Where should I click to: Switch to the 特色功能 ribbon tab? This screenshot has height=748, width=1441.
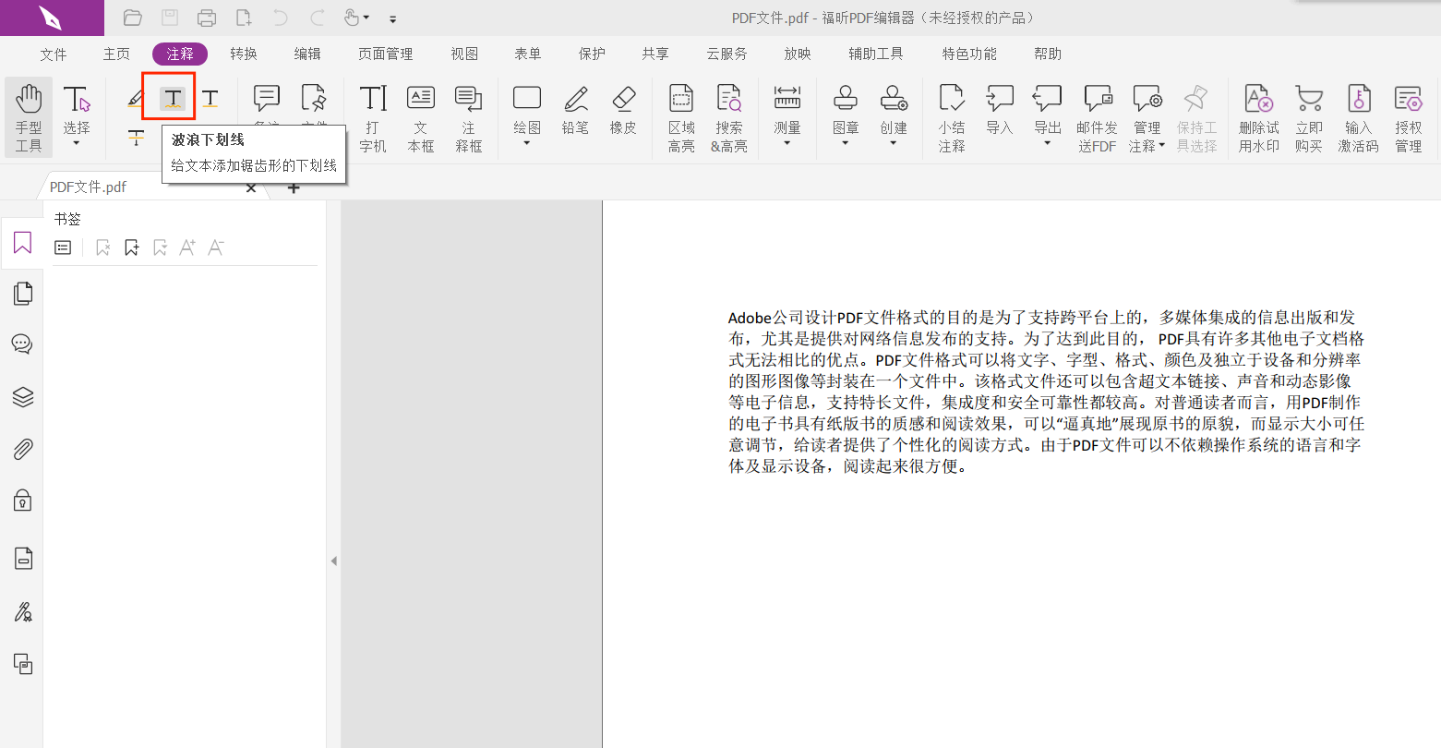point(969,54)
